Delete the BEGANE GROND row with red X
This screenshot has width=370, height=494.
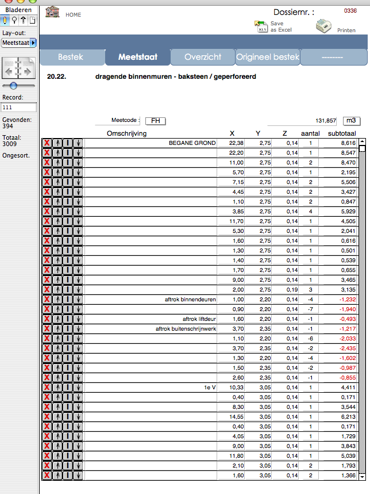tap(47, 143)
